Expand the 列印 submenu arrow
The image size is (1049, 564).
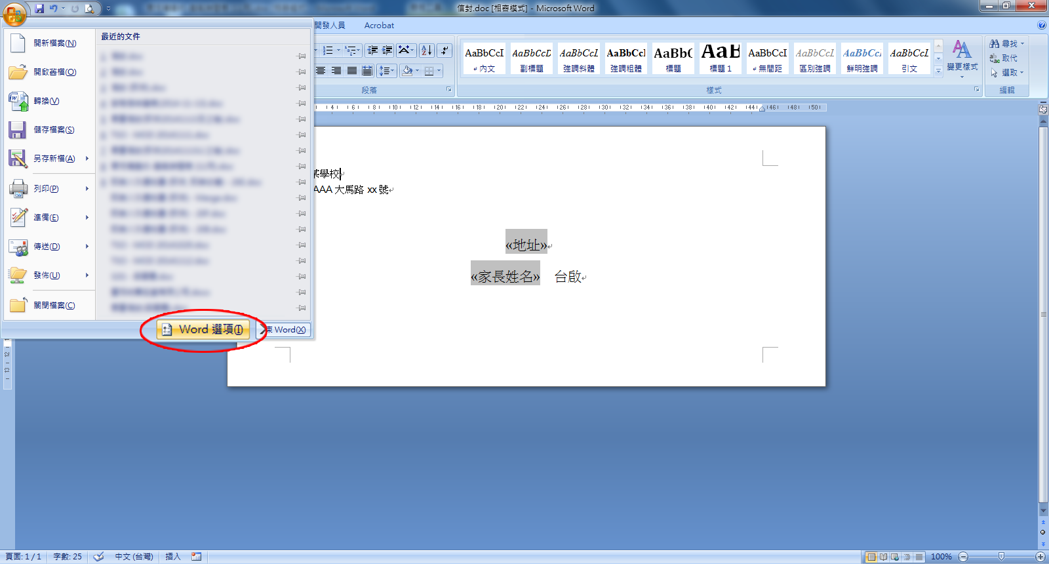click(87, 188)
